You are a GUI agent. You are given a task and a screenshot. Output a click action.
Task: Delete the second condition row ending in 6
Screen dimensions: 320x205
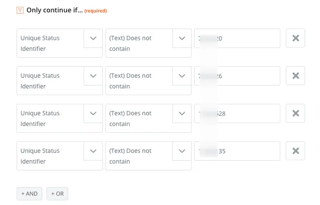295,76
